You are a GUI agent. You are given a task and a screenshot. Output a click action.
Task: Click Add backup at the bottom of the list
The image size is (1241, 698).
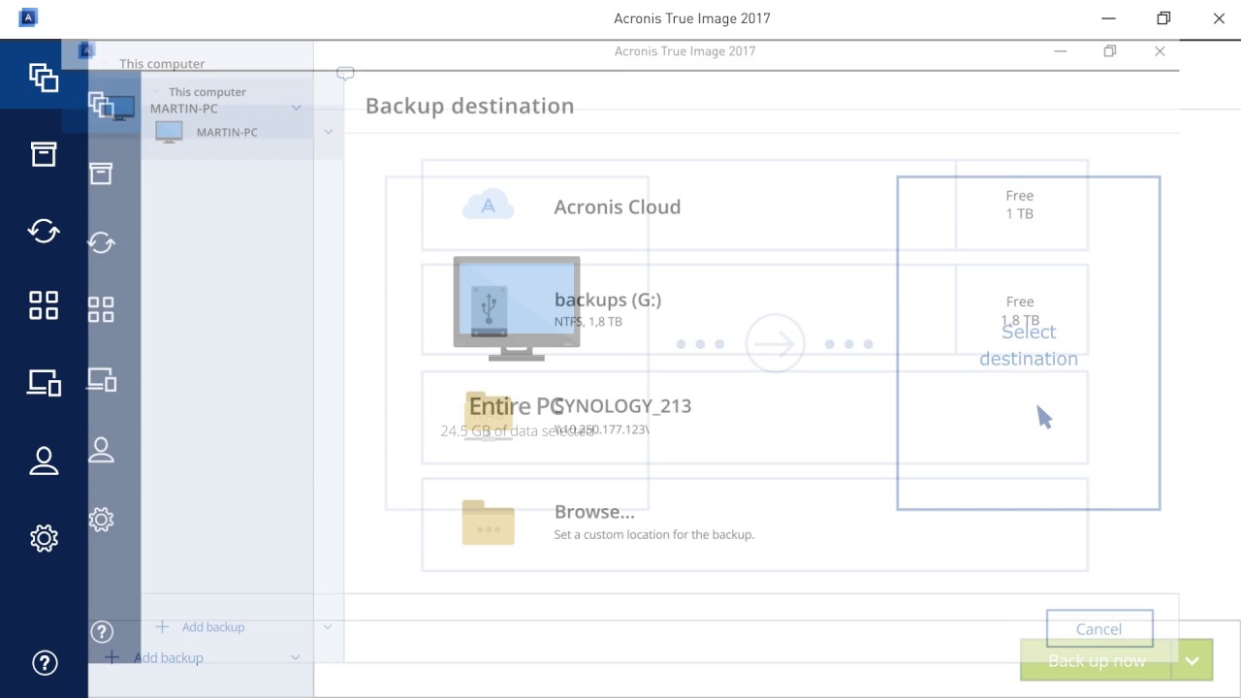(157, 657)
